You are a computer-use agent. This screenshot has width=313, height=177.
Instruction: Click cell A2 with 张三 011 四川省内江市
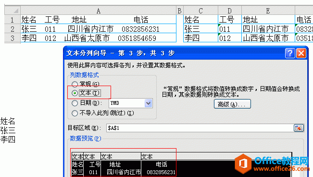(x=99, y=29)
